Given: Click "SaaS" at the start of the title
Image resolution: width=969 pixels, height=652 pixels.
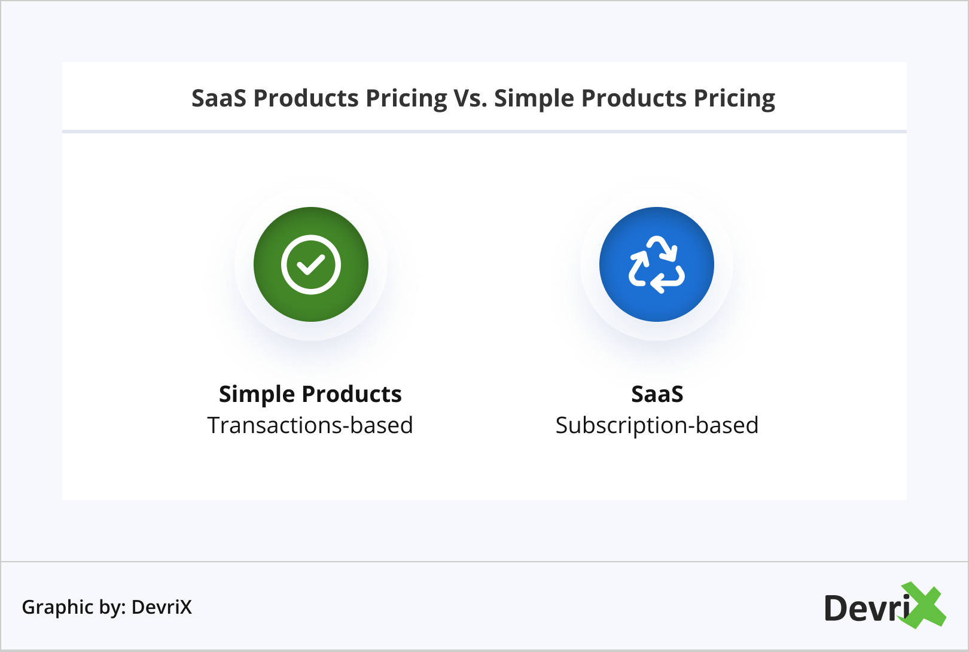Looking at the screenshot, I should pyautogui.click(x=218, y=98).
